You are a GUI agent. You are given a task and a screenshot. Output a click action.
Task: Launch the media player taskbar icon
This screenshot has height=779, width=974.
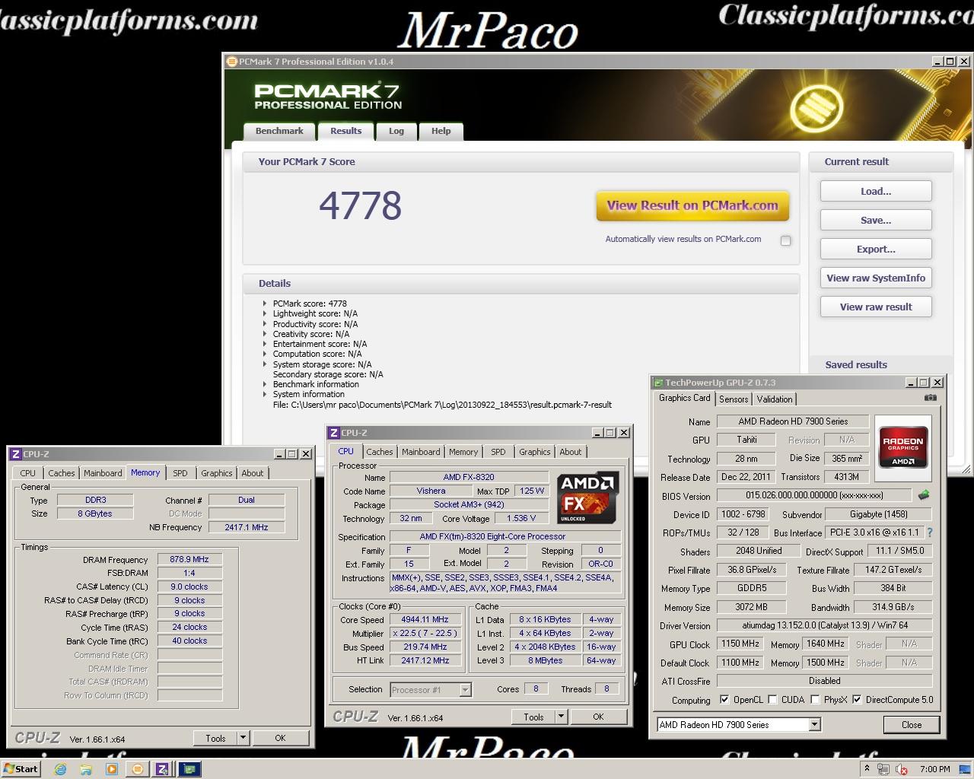(x=112, y=769)
